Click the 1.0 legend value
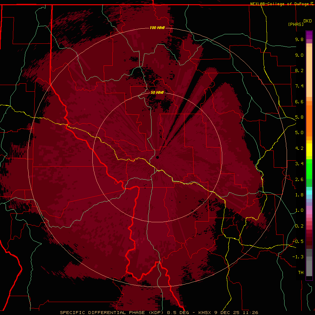Screen dimensions: 315x315 pyautogui.click(x=299, y=210)
